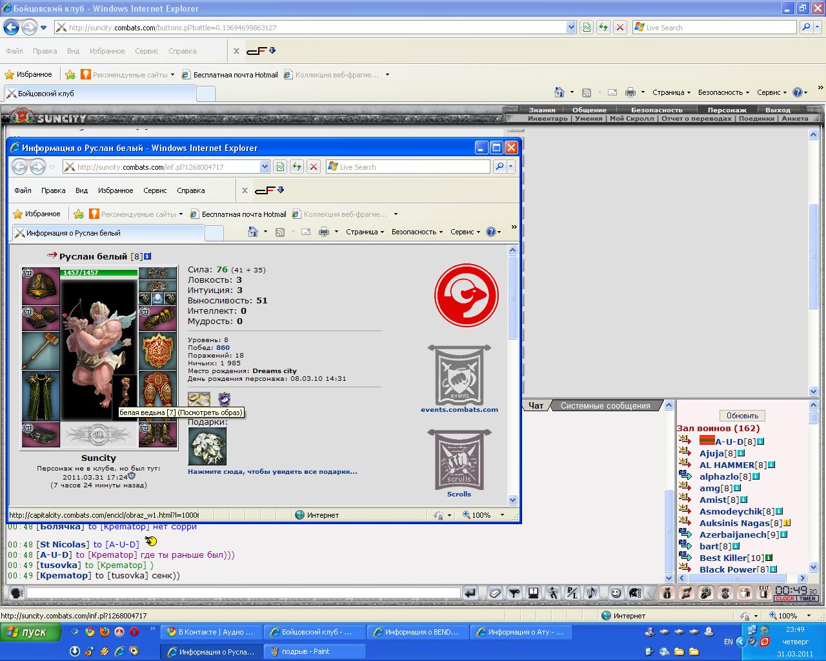Expand the Страница dropdown in popup toolbar
Image resolution: width=826 pixels, height=661 pixels.
[x=365, y=232]
